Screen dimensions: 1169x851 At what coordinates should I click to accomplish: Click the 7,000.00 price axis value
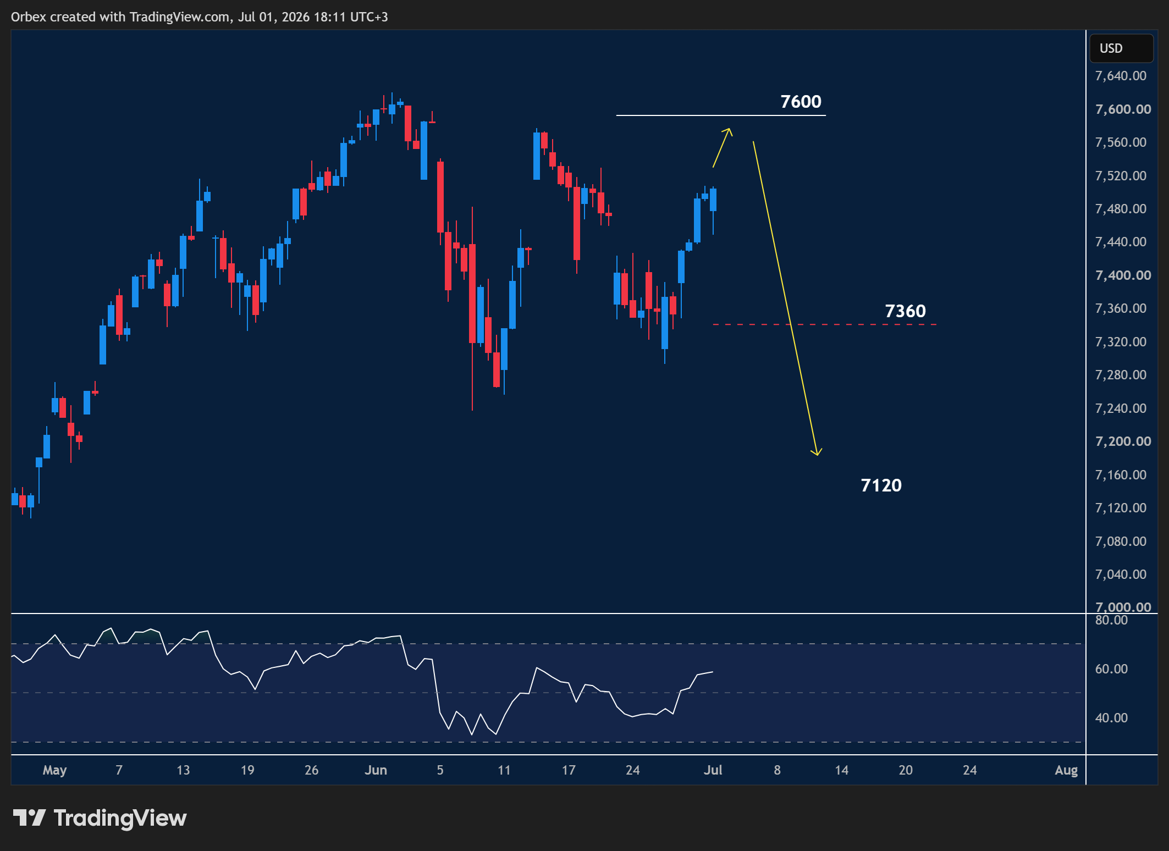click(1123, 607)
